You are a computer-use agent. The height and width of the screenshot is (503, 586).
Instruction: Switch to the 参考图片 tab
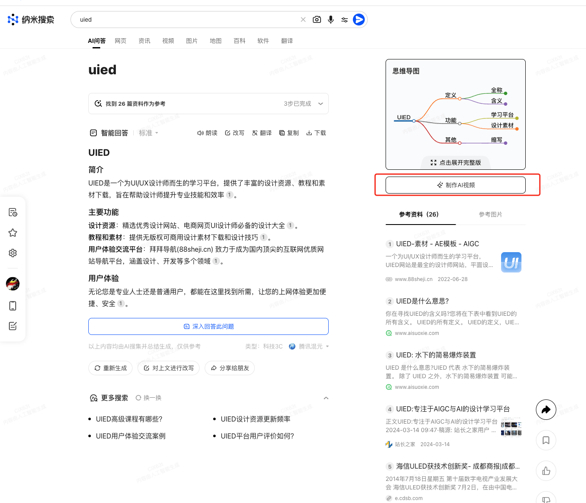(x=490, y=214)
